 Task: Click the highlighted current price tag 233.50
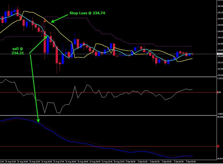coord(220,54)
